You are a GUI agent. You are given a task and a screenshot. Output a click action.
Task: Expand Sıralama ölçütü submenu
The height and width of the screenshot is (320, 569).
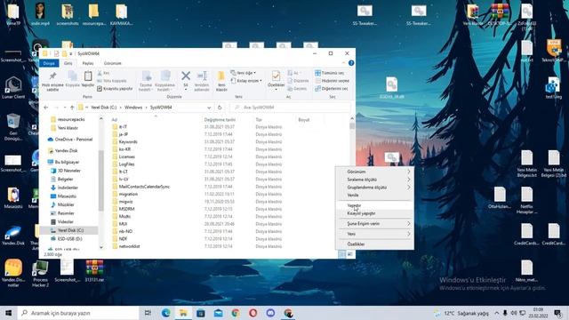pyautogui.click(x=375, y=180)
